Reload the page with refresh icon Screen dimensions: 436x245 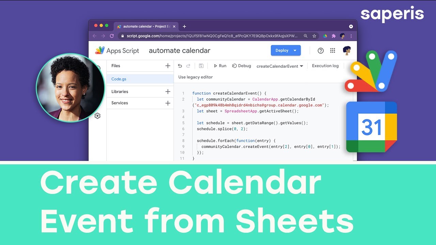(x=112, y=36)
